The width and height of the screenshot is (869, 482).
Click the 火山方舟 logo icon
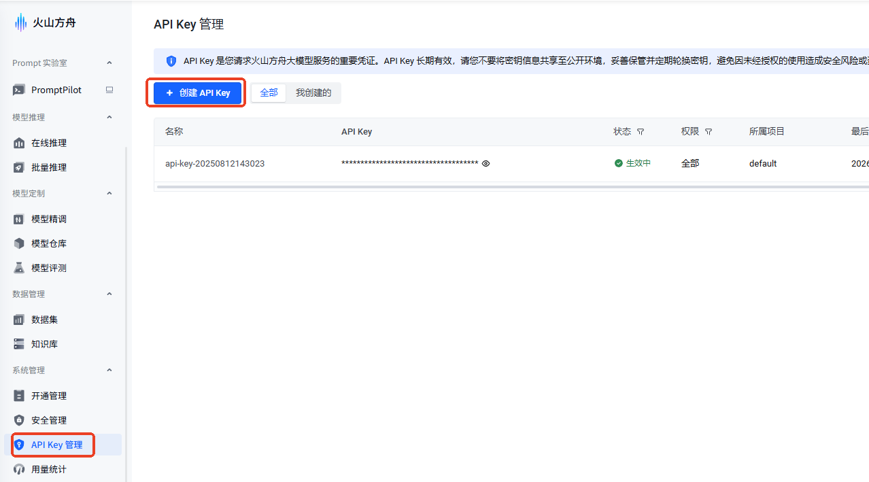click(20, 22)
